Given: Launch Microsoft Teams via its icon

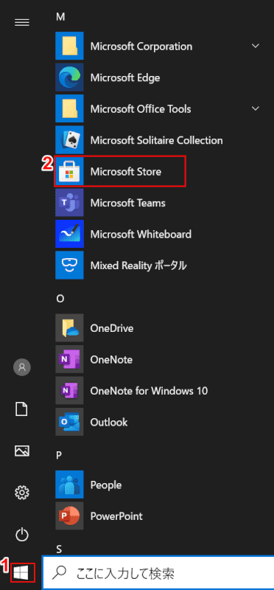Looking at the screenshot, I should pos(69,202).
